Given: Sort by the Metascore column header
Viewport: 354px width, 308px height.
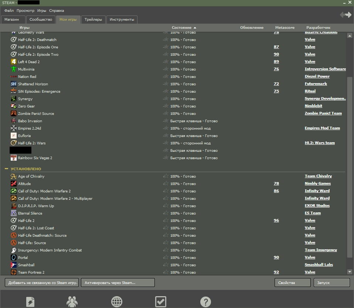Looking at the screenshot, I should [x=285, y=28].
